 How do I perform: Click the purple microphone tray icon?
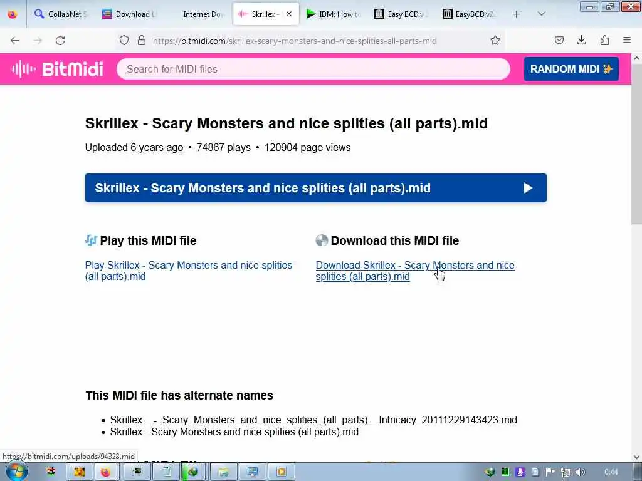tap(520, 472)
